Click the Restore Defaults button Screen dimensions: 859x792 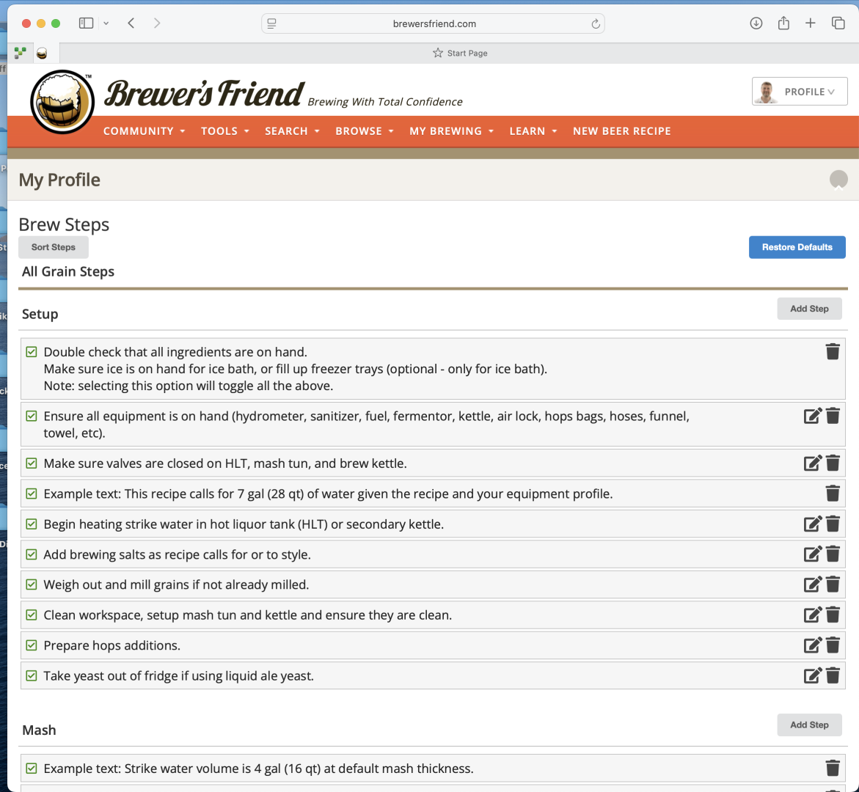(797, 247)
